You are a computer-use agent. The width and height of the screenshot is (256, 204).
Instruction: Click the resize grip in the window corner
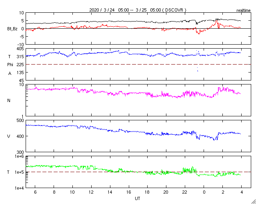253,201
